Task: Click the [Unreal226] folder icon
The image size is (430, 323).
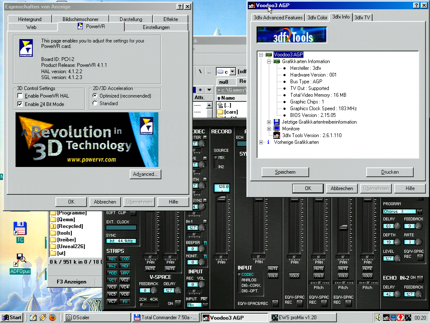Action: point(53,246)
